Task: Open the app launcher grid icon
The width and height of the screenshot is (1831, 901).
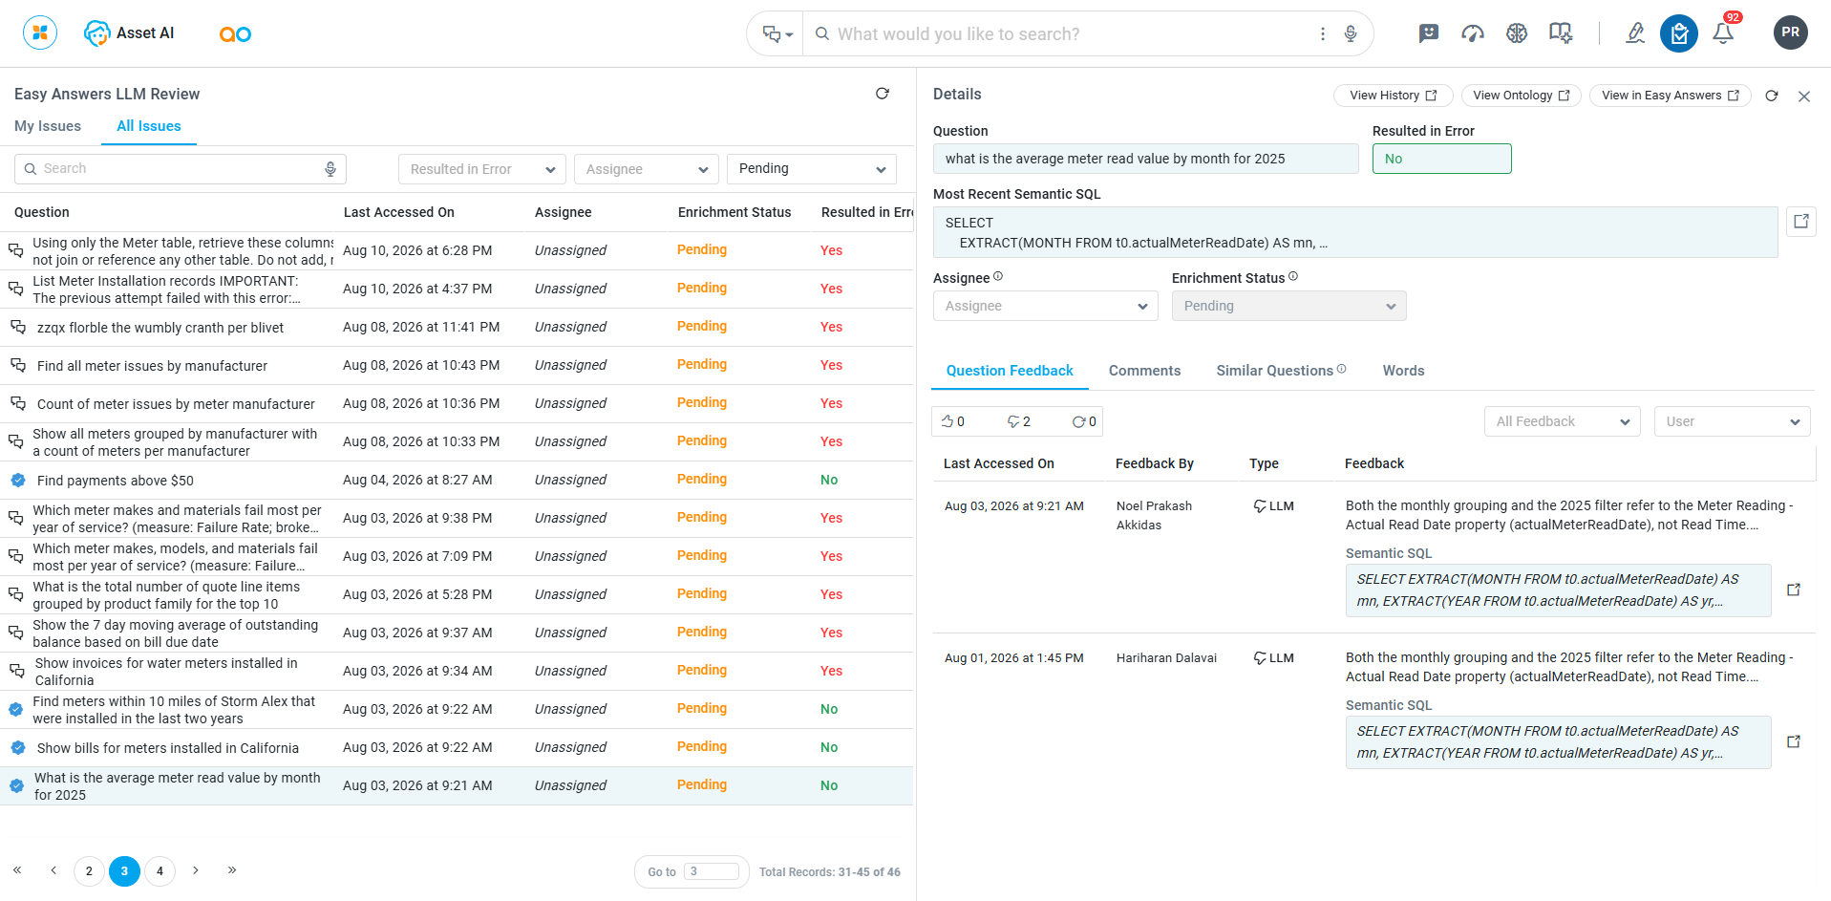Action: [x=40, y=32]
